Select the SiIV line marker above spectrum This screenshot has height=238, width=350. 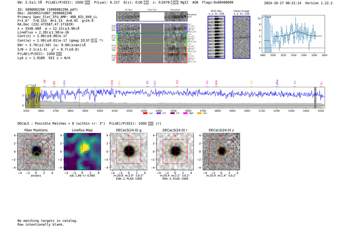(112, 83)
